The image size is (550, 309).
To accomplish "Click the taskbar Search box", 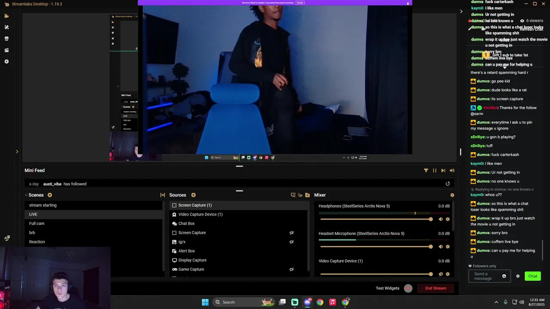I will click(244, 302).
